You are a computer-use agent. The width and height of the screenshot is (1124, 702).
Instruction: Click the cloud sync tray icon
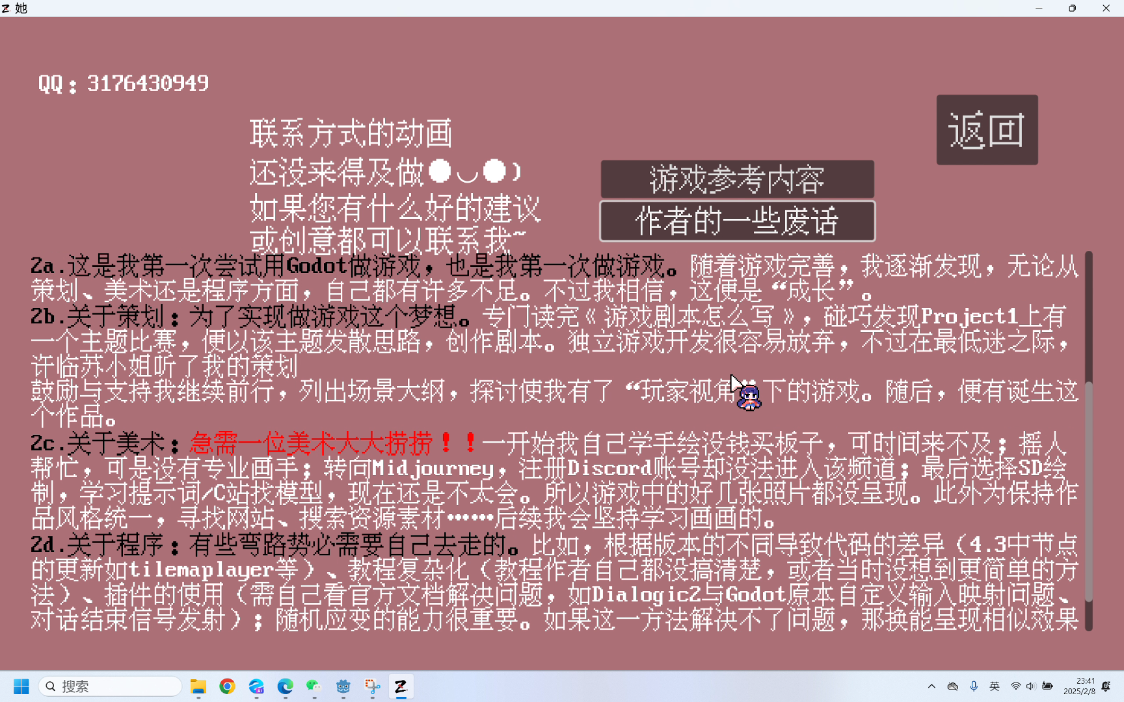[953, 686]
